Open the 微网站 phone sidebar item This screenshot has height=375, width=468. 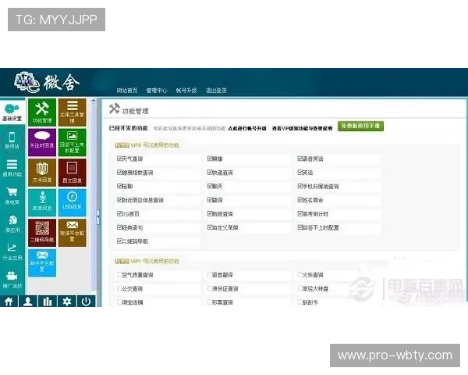(12, 140)
